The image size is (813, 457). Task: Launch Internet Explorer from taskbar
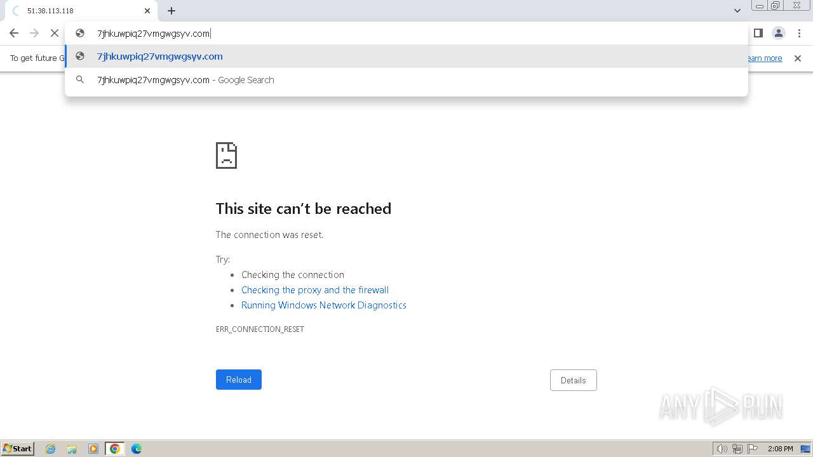[x=51, y=449]
